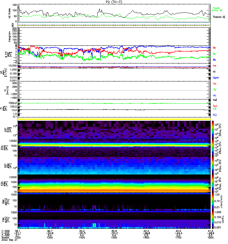Select the green By legend label
The height and width of the screenshot is (244, 228).
tap(214, 54)
